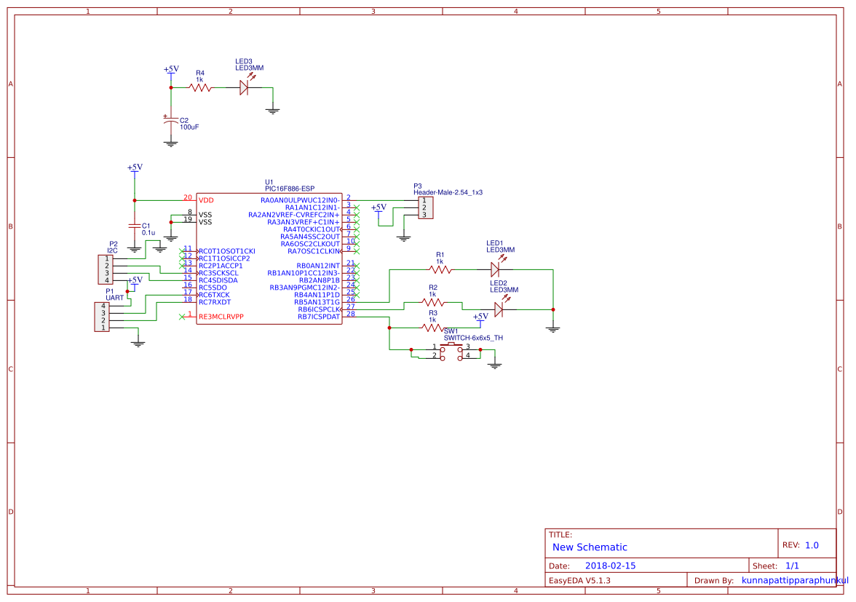Viewport: 856px width, 602px height.
Task: Pick the LED2 diode symbol
Action: coord(499,309)
